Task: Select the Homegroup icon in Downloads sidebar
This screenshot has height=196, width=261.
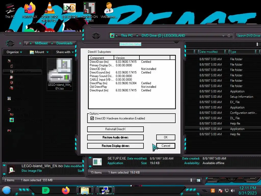Action: 9,99
